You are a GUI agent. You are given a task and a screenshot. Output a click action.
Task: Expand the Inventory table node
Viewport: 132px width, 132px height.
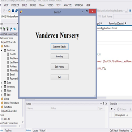(x=1, y=87)
